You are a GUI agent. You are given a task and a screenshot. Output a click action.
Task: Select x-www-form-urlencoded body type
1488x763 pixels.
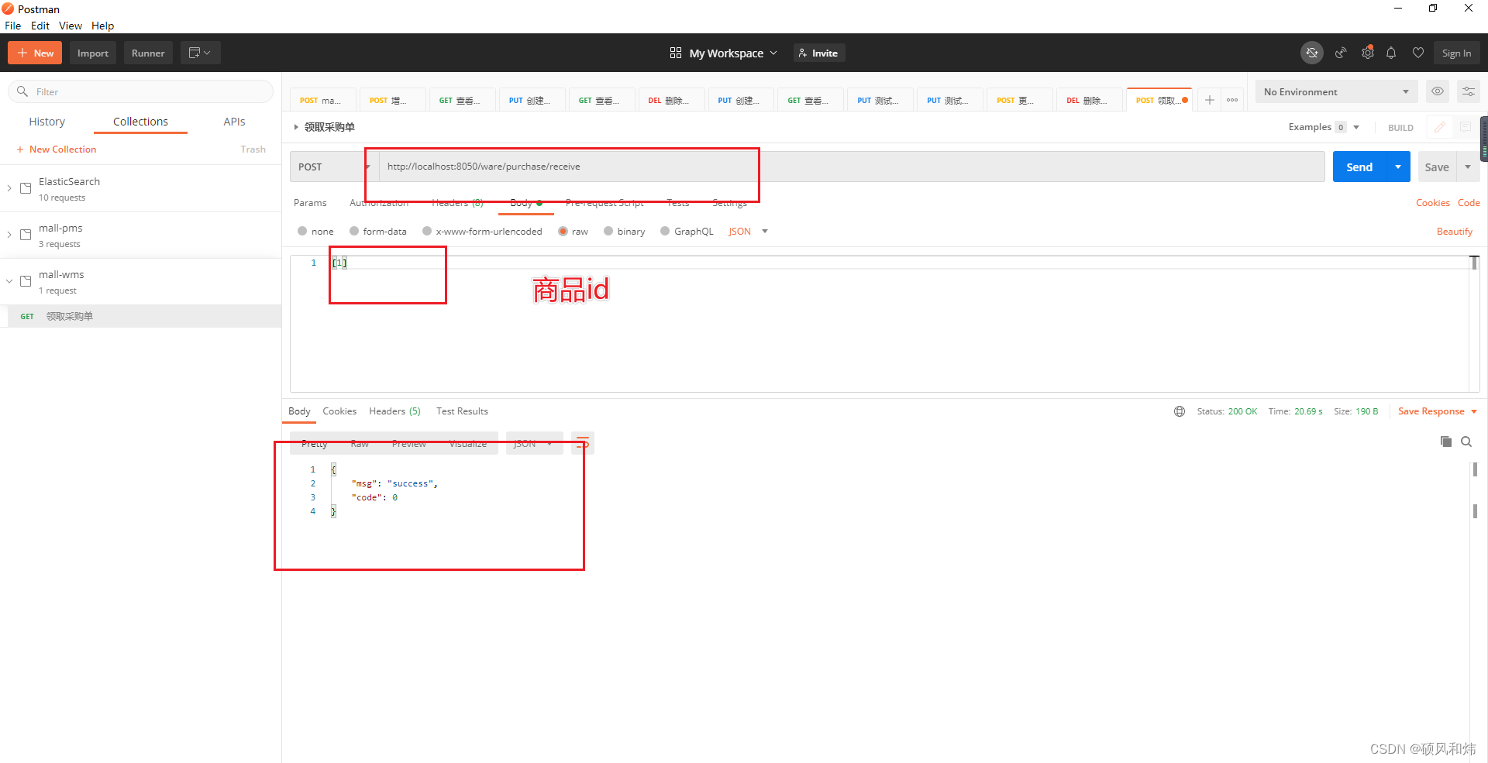coord(427,231)
